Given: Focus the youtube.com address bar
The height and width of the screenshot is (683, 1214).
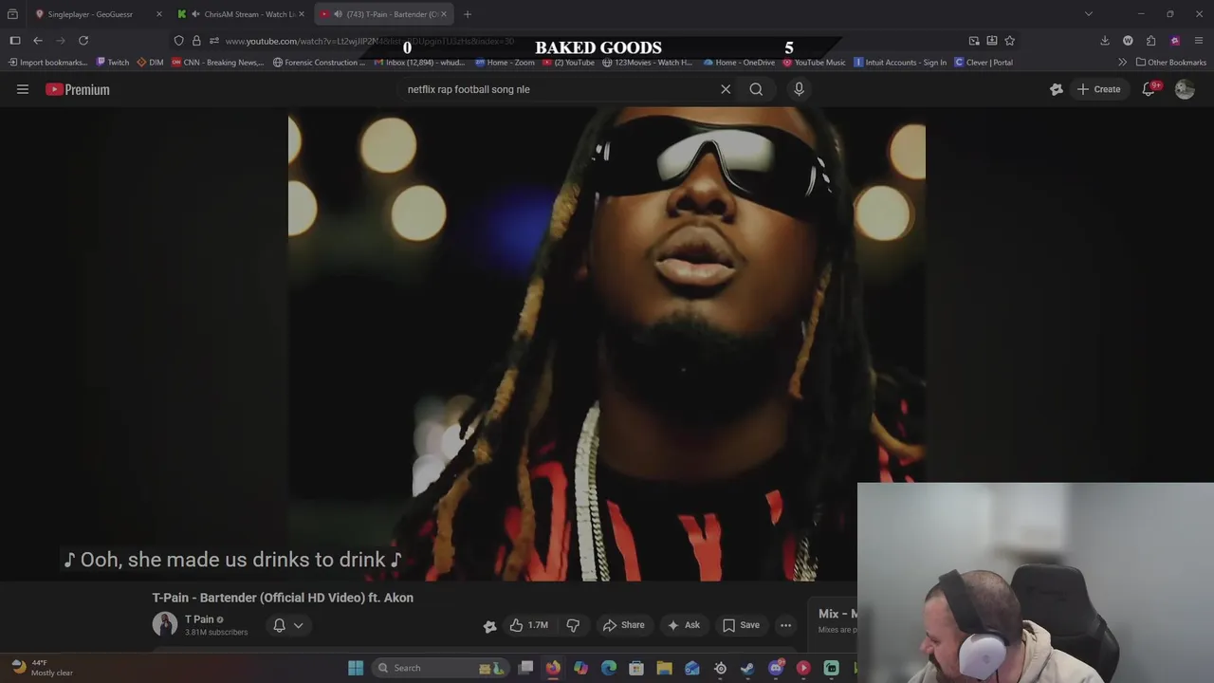Looking at the screenshot, I should pos(370,41).
